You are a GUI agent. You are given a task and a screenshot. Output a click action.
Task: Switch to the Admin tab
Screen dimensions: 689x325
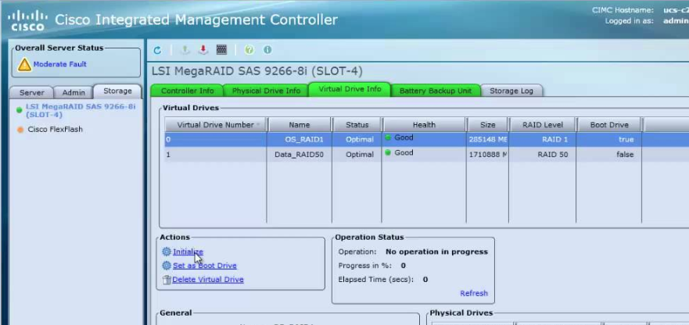click(74, 93)
